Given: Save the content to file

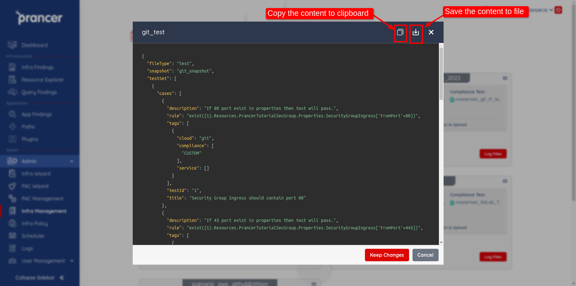Looking at the screenshot, I should click(416, 32).
